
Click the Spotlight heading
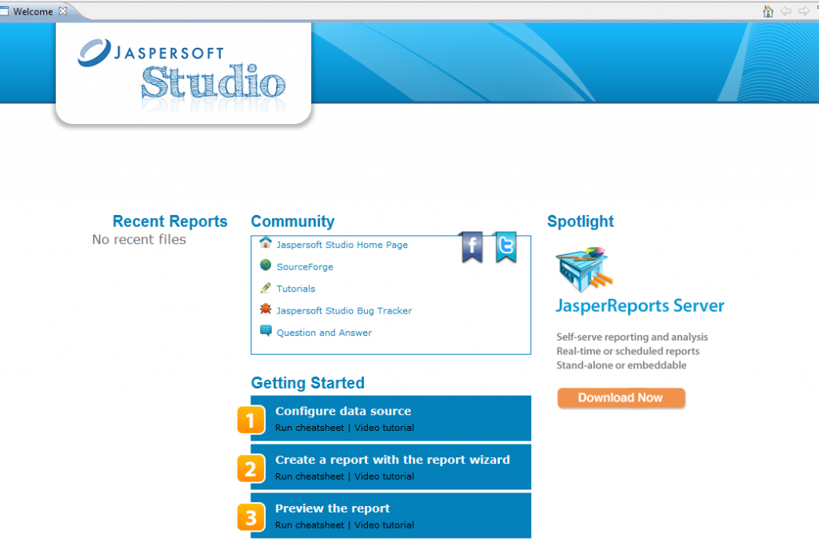(x=581, y=221)
